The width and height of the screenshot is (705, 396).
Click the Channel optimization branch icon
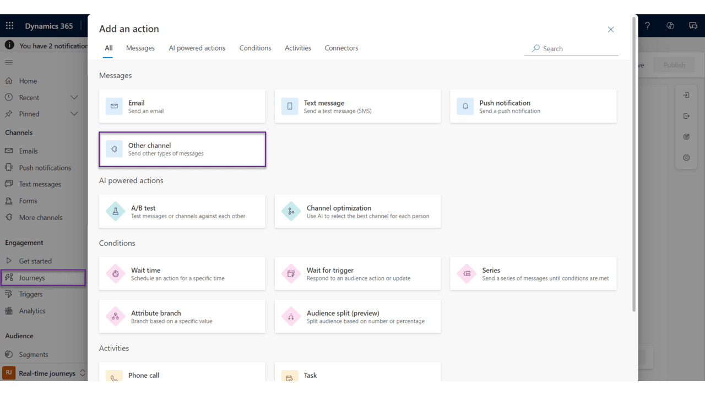291,211
